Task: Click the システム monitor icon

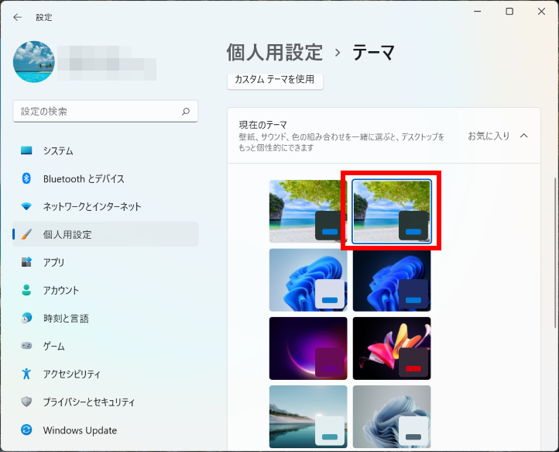Action: click(x=26, y=150)
